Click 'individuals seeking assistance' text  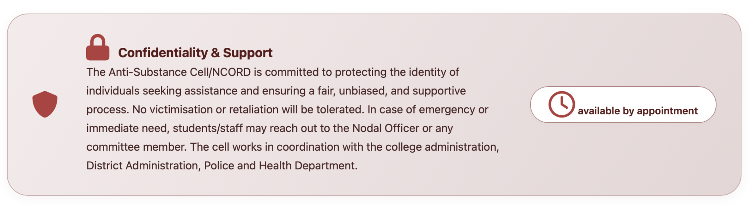click(162, 91)
